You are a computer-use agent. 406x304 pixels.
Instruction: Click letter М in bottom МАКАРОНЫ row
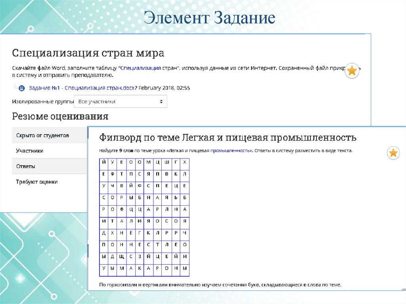point(122,268)
